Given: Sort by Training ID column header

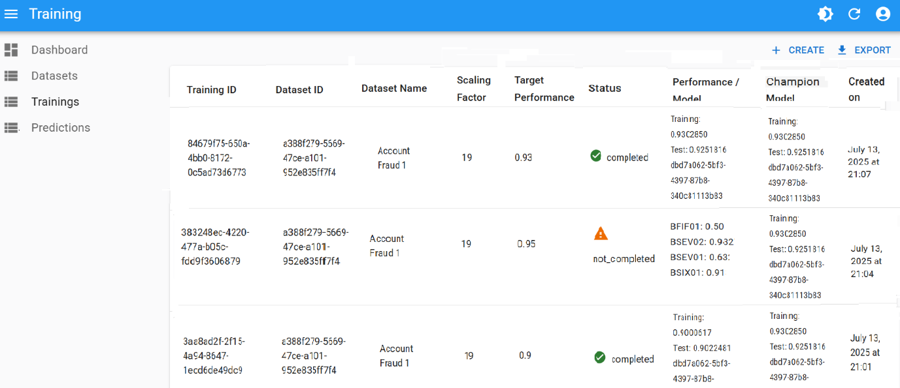Looking at the screenshot, I should coord(211,90).
